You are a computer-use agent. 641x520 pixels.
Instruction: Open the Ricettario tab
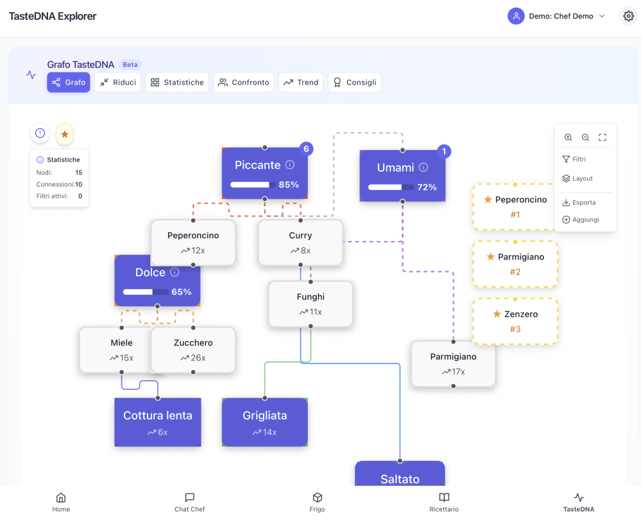[444, 502]
